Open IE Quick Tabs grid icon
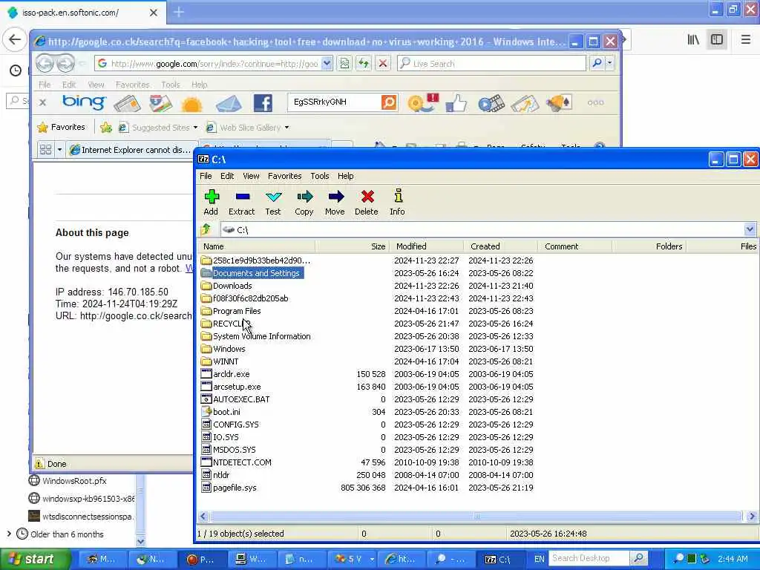 tap(45, 150)
